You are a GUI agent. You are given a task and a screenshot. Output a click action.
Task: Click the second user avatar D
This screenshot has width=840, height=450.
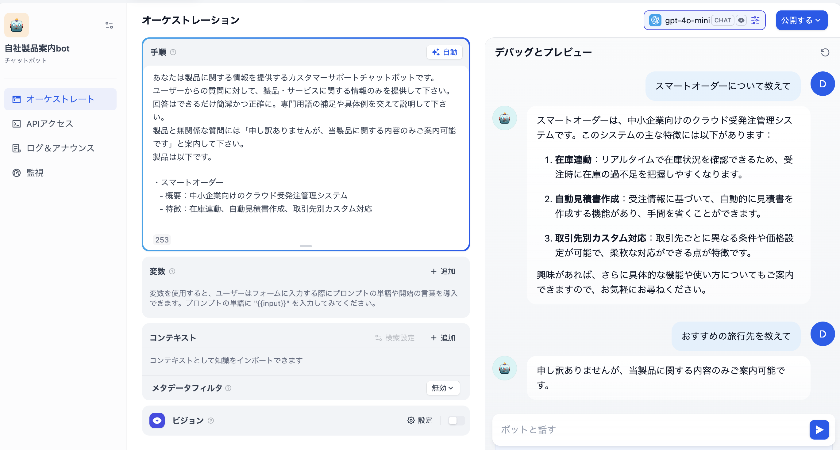point(823,334)
